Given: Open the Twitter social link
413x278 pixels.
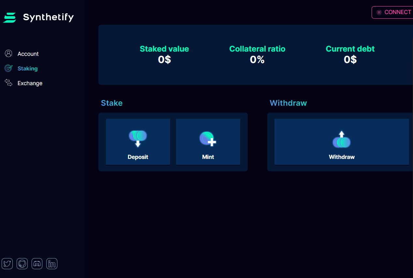Looking at the screenshot, I should (7, 264).
